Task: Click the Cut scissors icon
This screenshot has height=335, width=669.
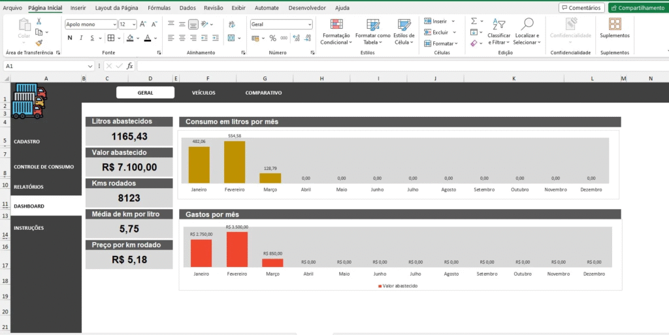Action: [39, 22]
